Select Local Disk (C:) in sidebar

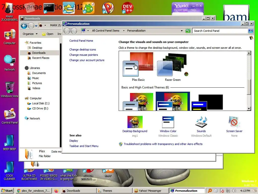click(x=41, y=103)
